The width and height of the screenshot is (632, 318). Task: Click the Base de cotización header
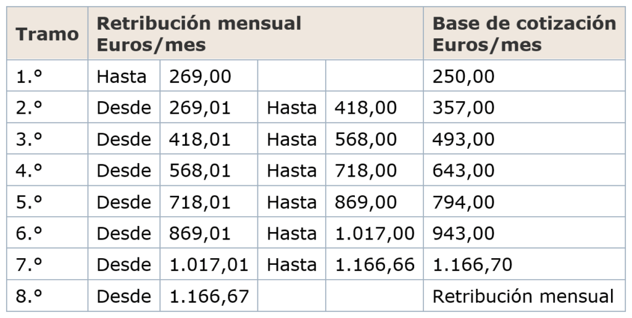tap(524, 34)
